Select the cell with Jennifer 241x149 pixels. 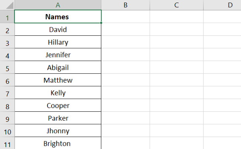(58, 55)
